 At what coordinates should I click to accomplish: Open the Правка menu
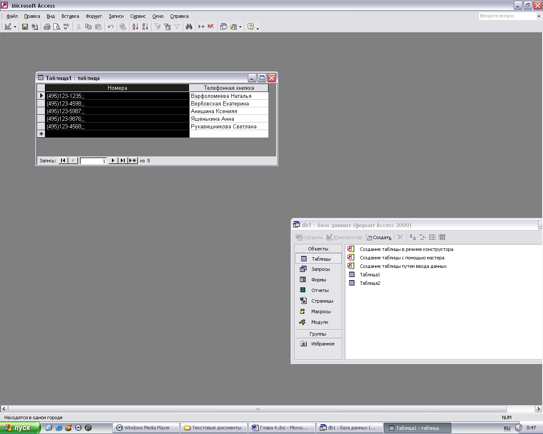[x=32, y=16]
